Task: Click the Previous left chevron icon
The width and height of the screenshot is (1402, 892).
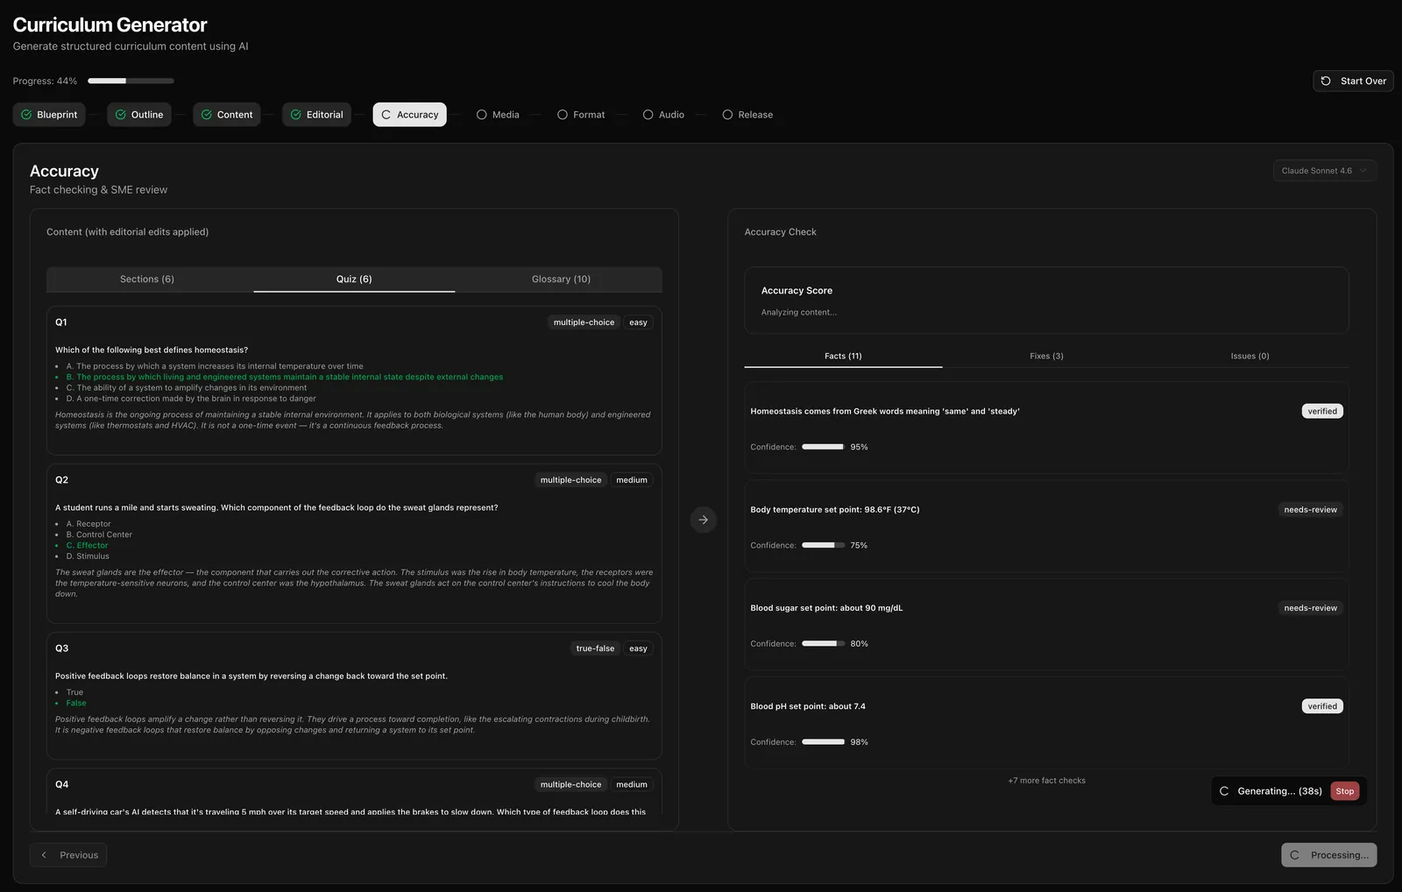Action: point(44,855)
